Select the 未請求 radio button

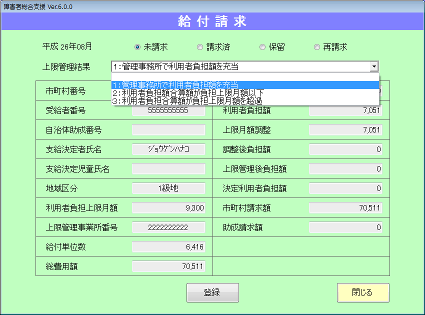[137, 47]
